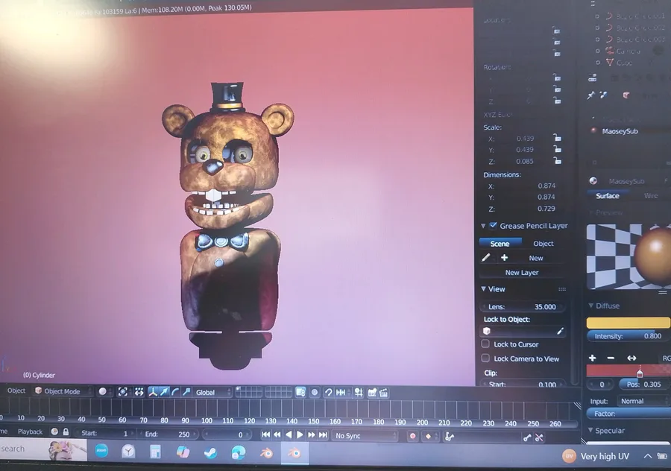Open Steam from the taskbar
671x471 pixels.
pos(210,452)
